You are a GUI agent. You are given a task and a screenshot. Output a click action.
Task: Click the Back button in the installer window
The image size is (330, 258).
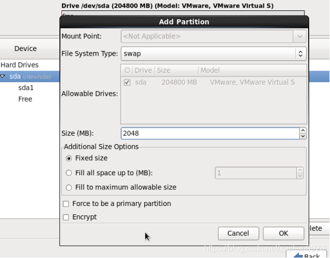[307, 255]
